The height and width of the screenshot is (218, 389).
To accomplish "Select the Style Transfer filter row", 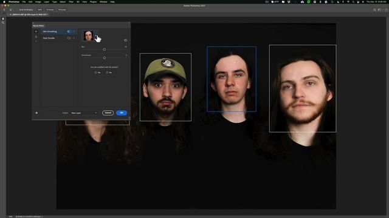I will (59, 38).
